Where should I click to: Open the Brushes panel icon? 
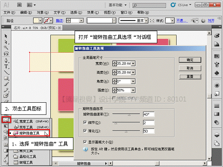217,64
